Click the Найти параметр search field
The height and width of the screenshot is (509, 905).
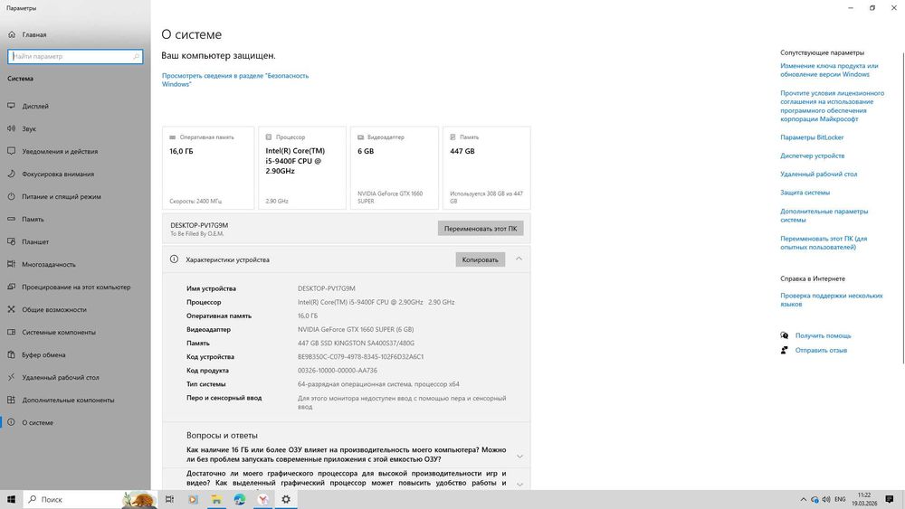75,56
